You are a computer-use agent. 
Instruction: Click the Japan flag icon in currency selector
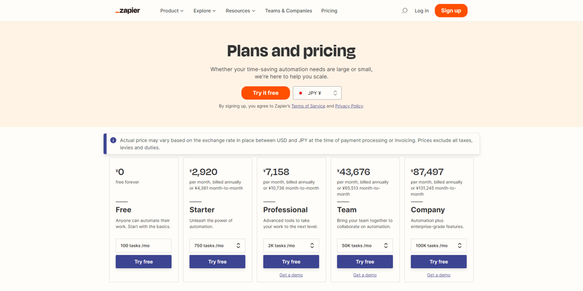pos(301,93)
